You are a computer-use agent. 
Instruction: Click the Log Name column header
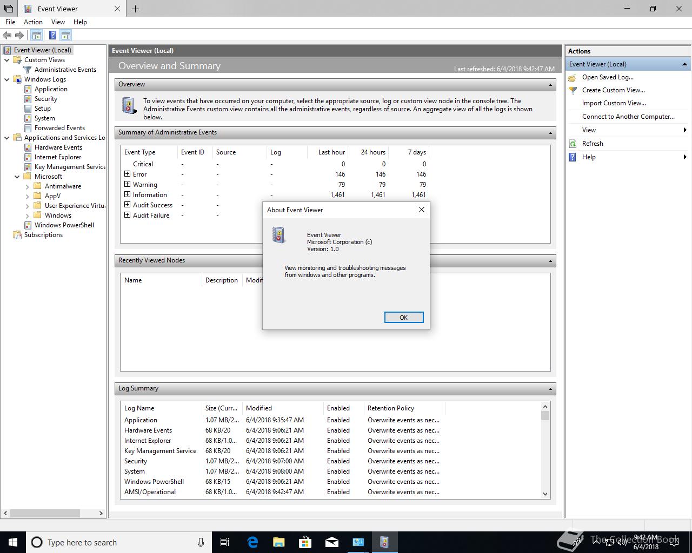[161, 408]
